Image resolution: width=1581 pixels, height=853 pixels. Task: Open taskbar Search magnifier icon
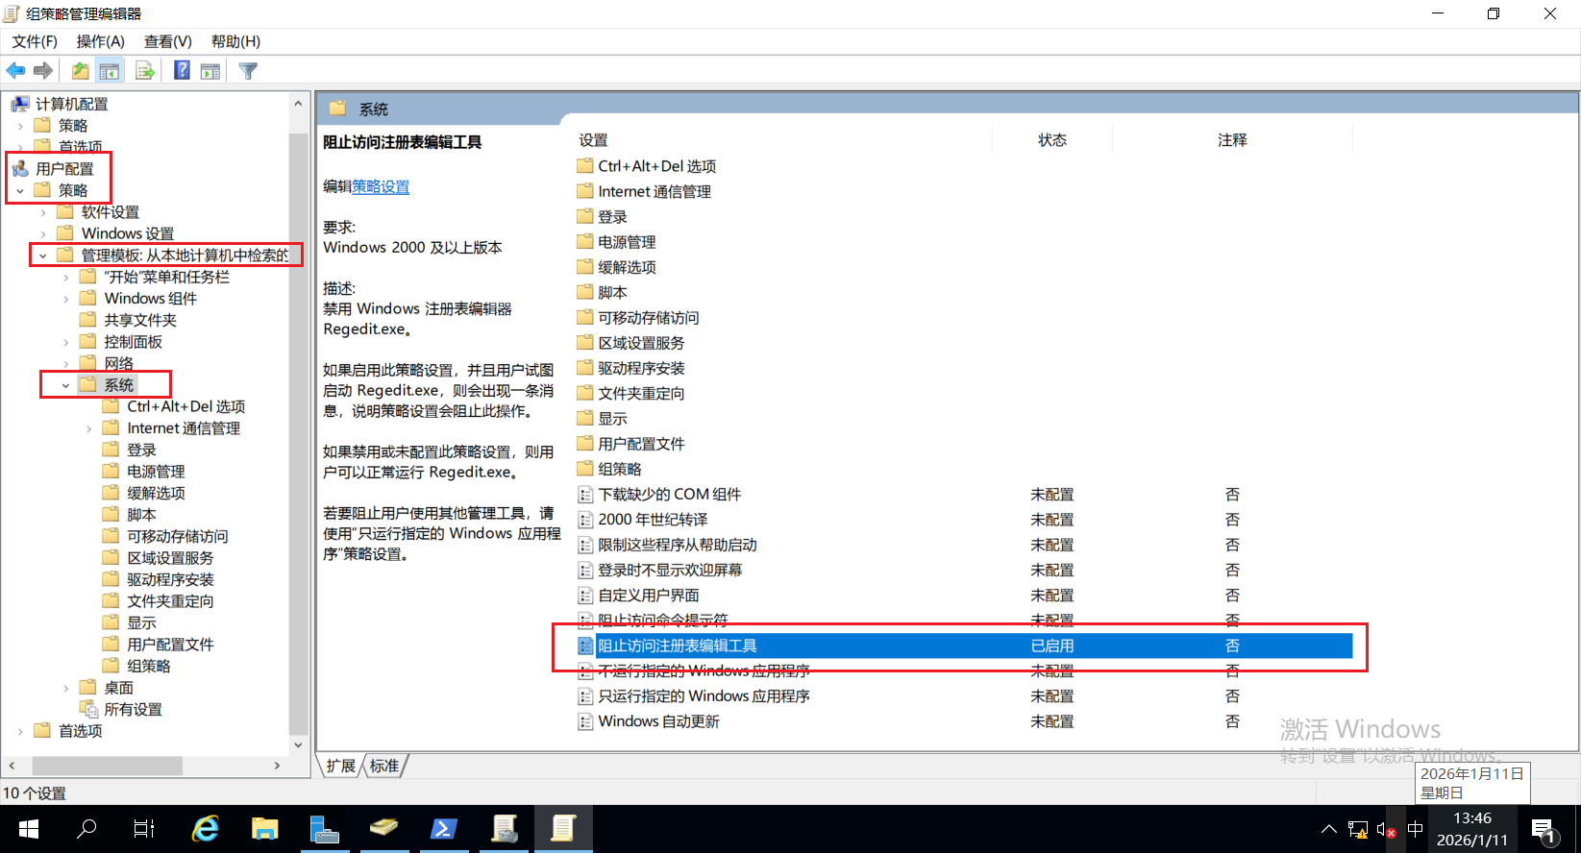tap(86, 828)
